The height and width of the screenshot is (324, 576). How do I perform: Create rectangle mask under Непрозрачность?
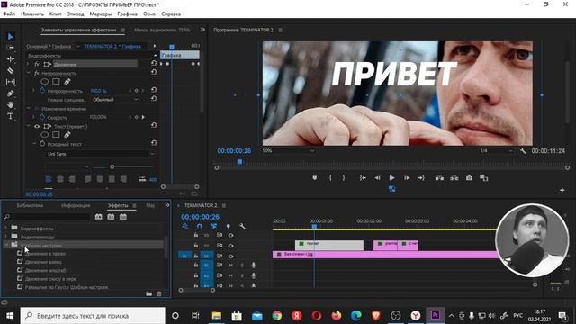click(56, 82)
